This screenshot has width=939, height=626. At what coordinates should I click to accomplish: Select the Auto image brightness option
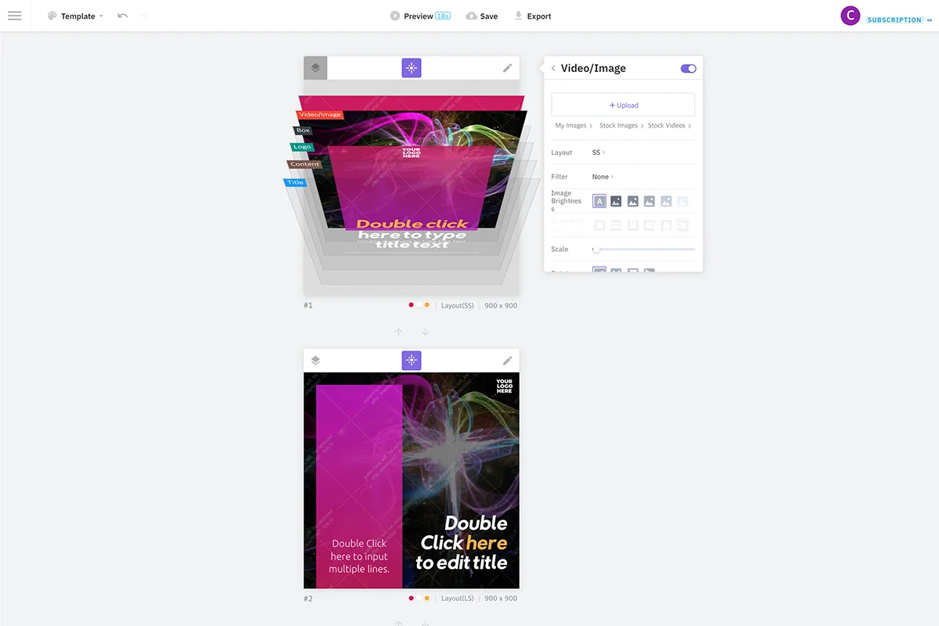(599, 202)
